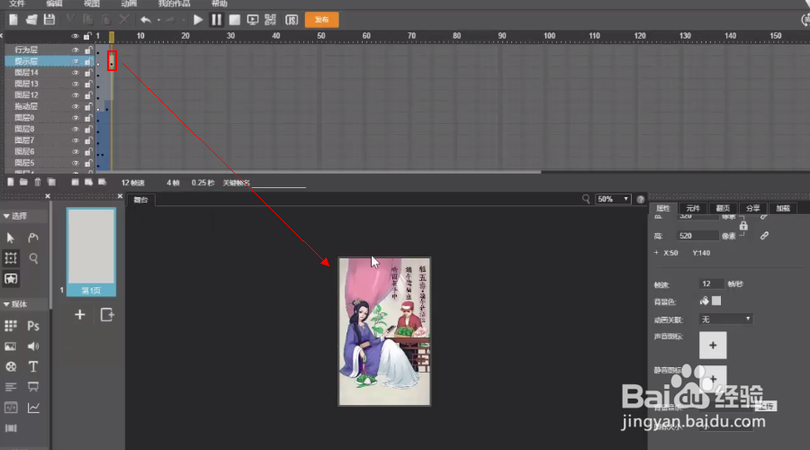Screen dimensions: 810x450
Task: Switch to the 元件 tab
Action: tap(693, 208)
